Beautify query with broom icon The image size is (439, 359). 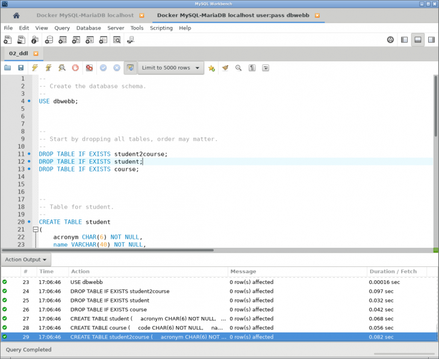(x=225, y=68)
